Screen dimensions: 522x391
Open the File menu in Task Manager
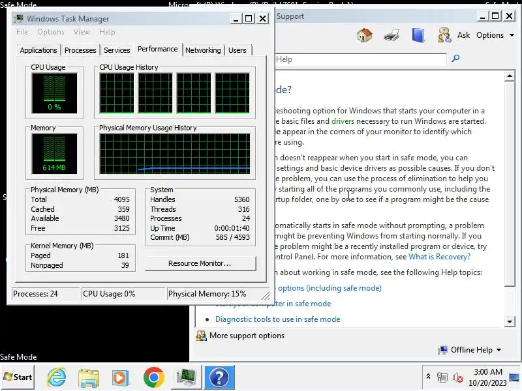(x=22, y=32)
